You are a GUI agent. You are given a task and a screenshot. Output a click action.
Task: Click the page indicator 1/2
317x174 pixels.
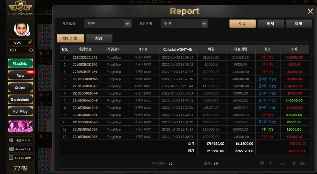tap(282, 164)
